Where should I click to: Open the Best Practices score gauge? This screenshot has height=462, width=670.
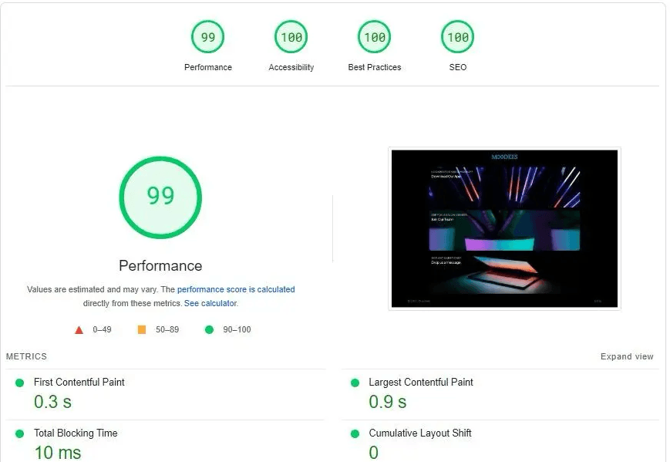(375, 37)
